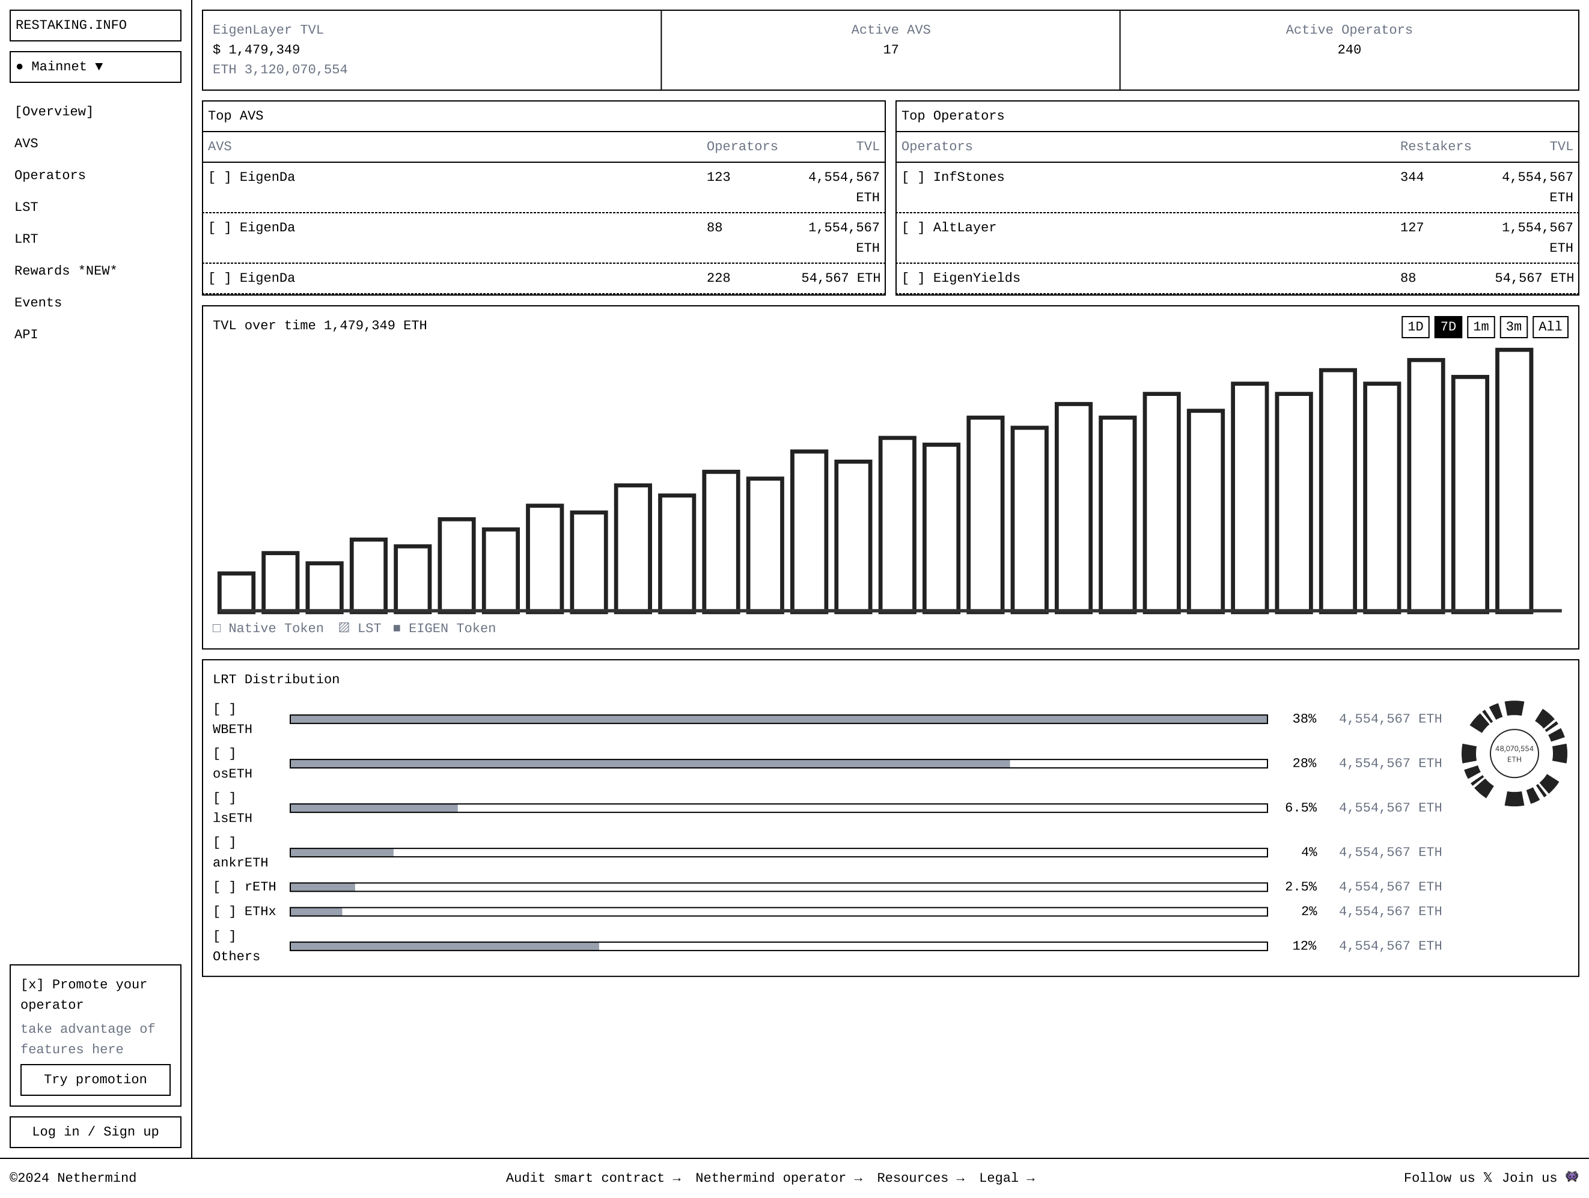Open the API page
1589x1198 pixels.
(x=26, y=335)
